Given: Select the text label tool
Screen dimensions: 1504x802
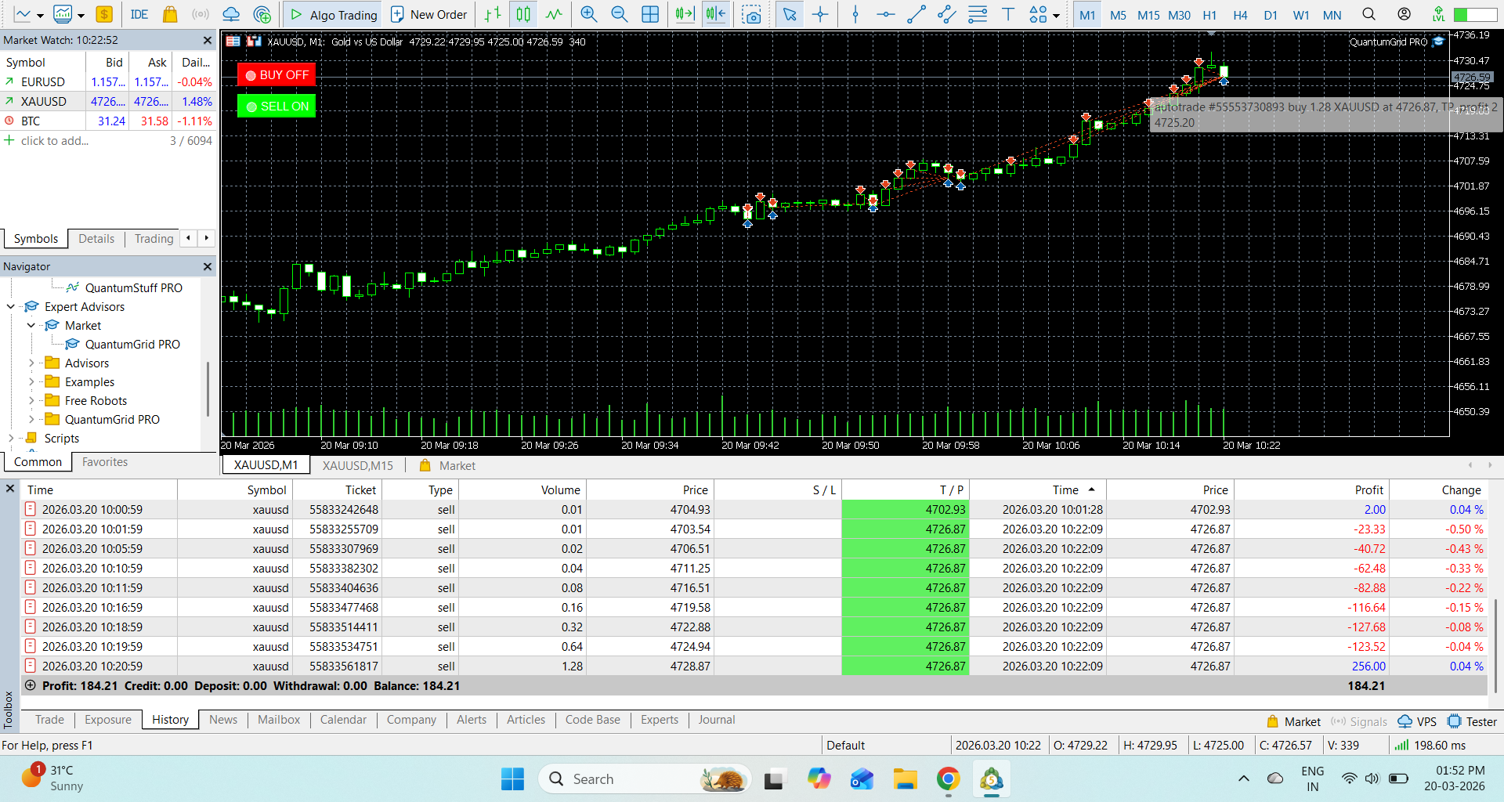Looking at the screenshot, I should pos(1008,14).
